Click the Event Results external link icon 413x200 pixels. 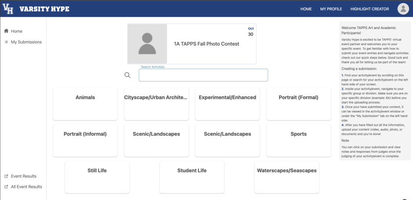tap(6, 176)
